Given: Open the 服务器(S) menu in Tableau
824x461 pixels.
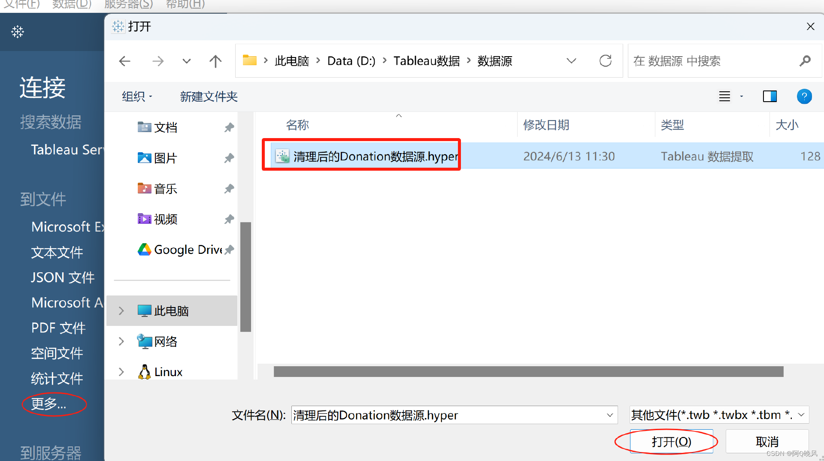Looking at the screenshot, I should point(128,4).
